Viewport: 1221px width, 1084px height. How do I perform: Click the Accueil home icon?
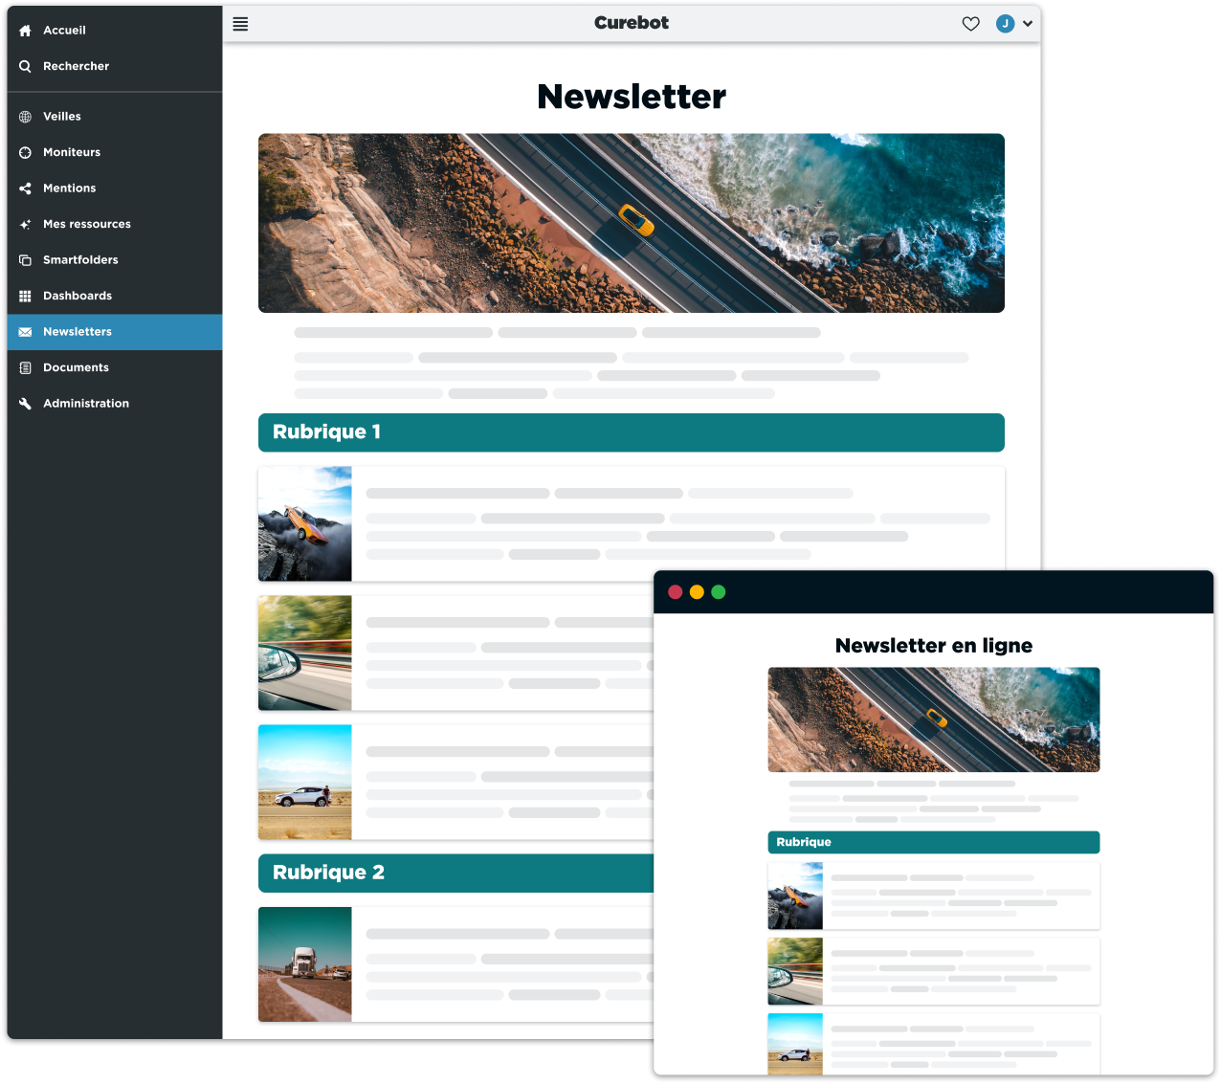25,31
